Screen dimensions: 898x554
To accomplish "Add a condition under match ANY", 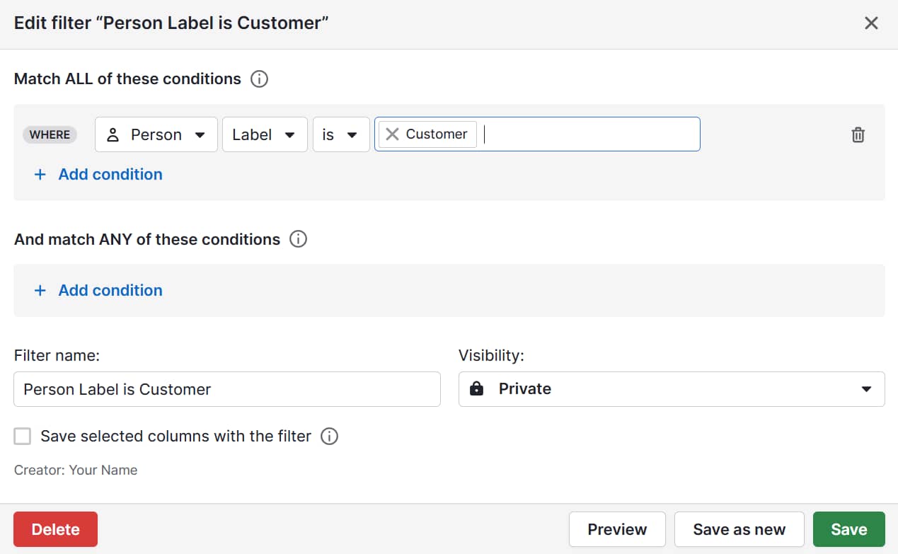I will (x=99, y=290).
